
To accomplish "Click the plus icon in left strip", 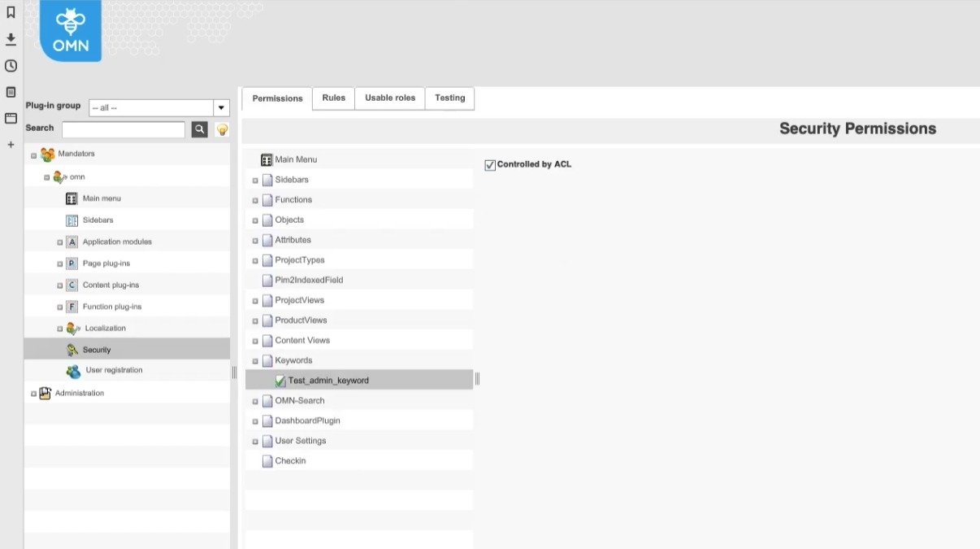I will (11, 145).
